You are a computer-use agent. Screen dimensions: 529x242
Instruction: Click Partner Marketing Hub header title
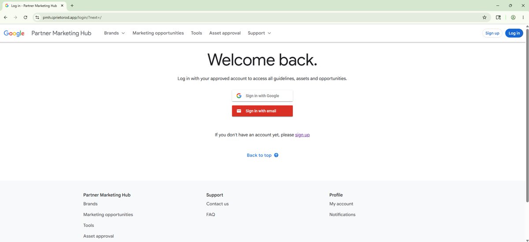(x=61, y=33)
